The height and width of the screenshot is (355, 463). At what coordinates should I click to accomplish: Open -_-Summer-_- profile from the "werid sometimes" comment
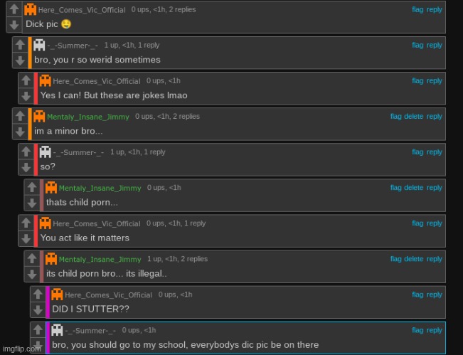pos(73,46)
